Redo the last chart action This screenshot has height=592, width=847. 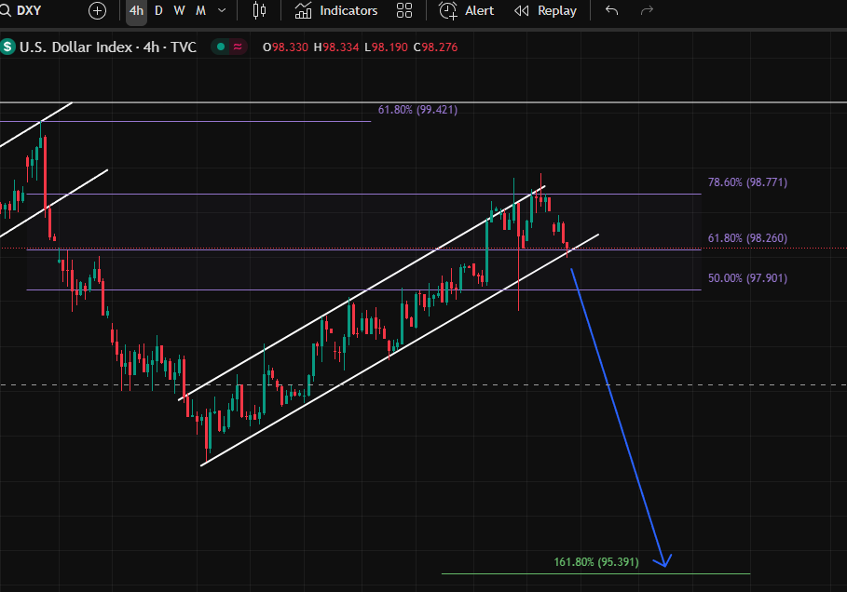(647, 11)
